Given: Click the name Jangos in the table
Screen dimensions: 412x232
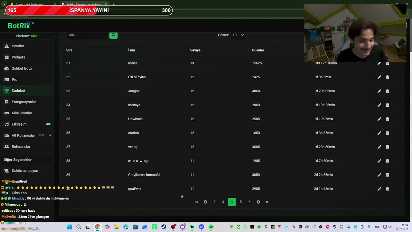Looking at the screenshot, I should click(134, 91).
